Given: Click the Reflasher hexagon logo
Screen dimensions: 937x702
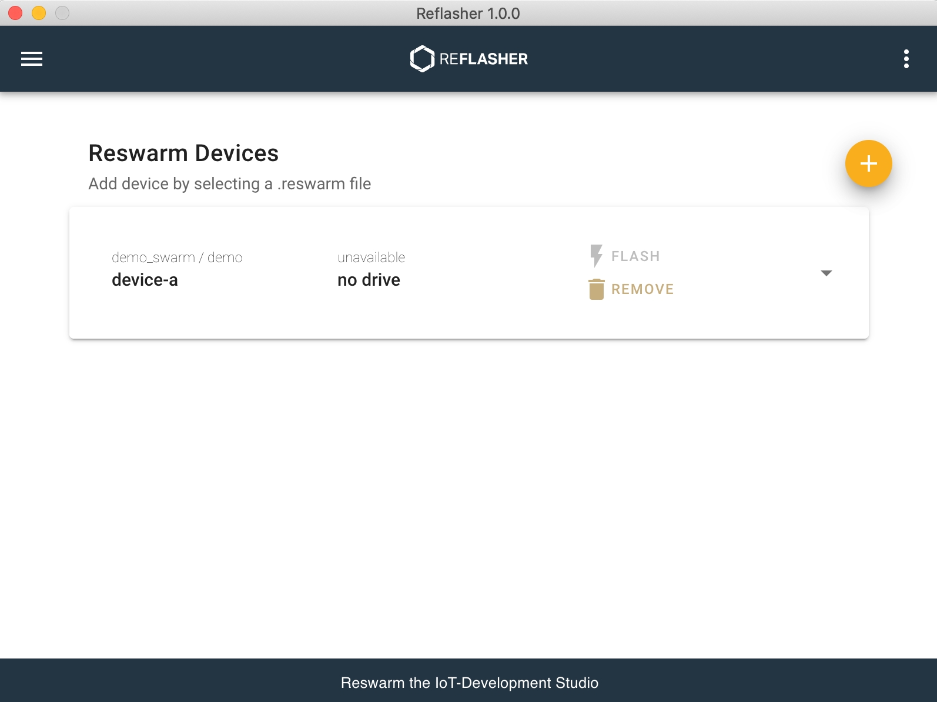Looking at the screenshot, I should [421, 59].
